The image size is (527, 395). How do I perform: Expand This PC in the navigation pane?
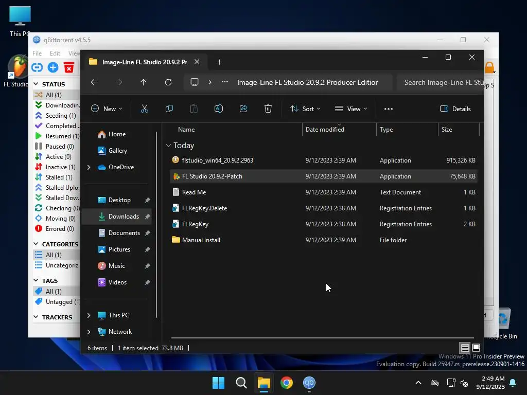pyautogui.click(x=89, y=315)
